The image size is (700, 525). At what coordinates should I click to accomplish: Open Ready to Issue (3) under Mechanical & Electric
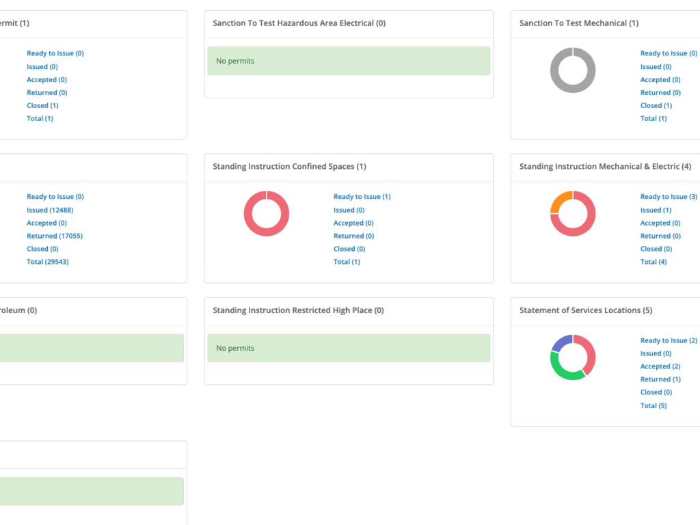pyautogui.click(x=669, y=196)
